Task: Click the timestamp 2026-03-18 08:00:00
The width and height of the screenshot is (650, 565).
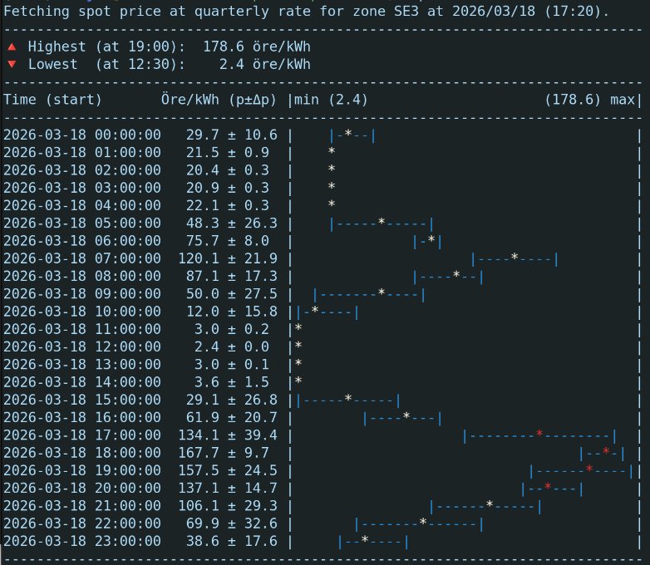Action: pos(82,276)
